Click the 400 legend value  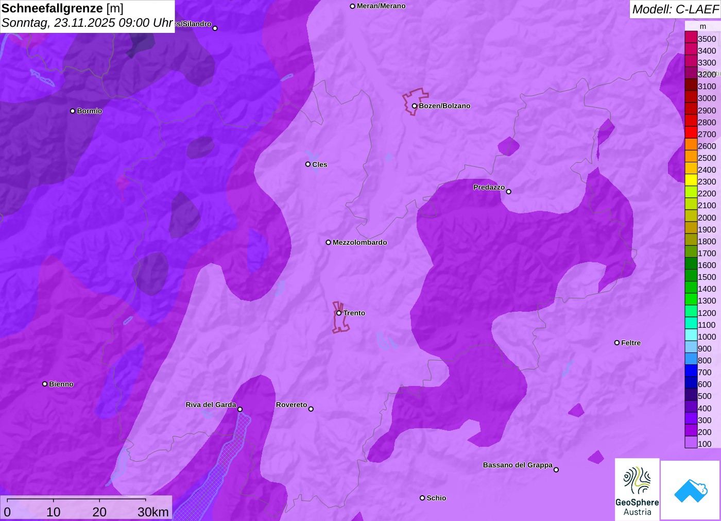coord(705,408)
